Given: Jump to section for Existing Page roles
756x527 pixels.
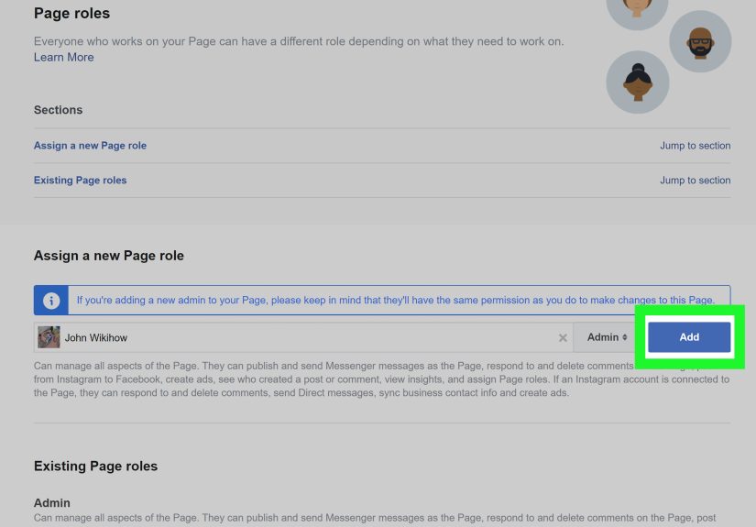Looking at the screenshot, I should pos(695,181).
